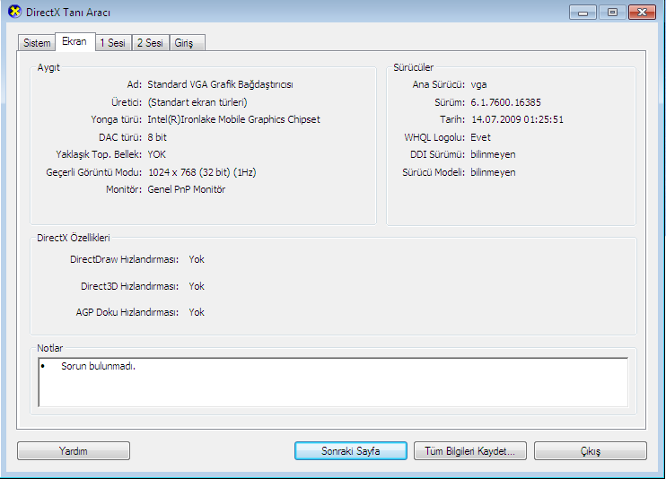Open the 2 Sesi tab

151,43
